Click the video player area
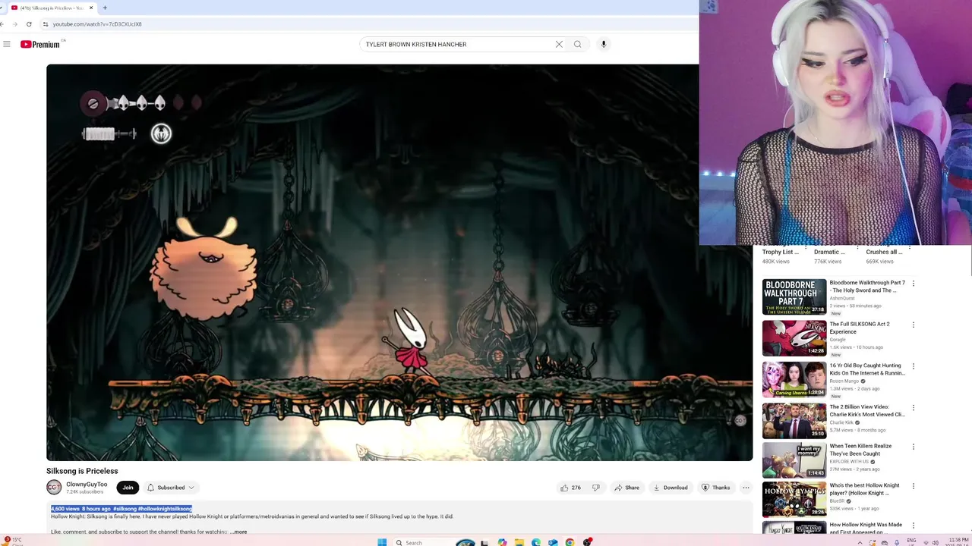 [x=399, y=262]
